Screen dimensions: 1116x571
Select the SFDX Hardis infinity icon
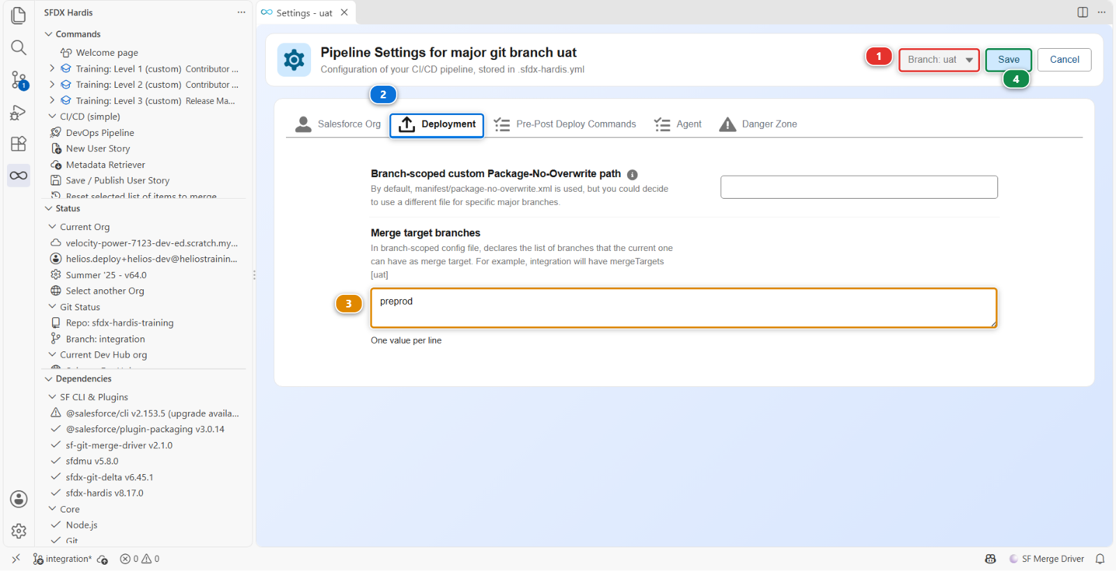pos(19,176)
